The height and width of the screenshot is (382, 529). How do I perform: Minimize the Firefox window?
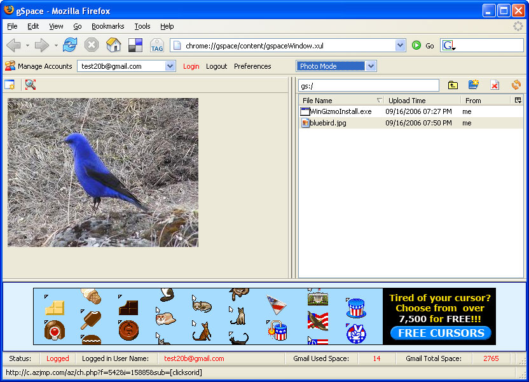[488, 10]
